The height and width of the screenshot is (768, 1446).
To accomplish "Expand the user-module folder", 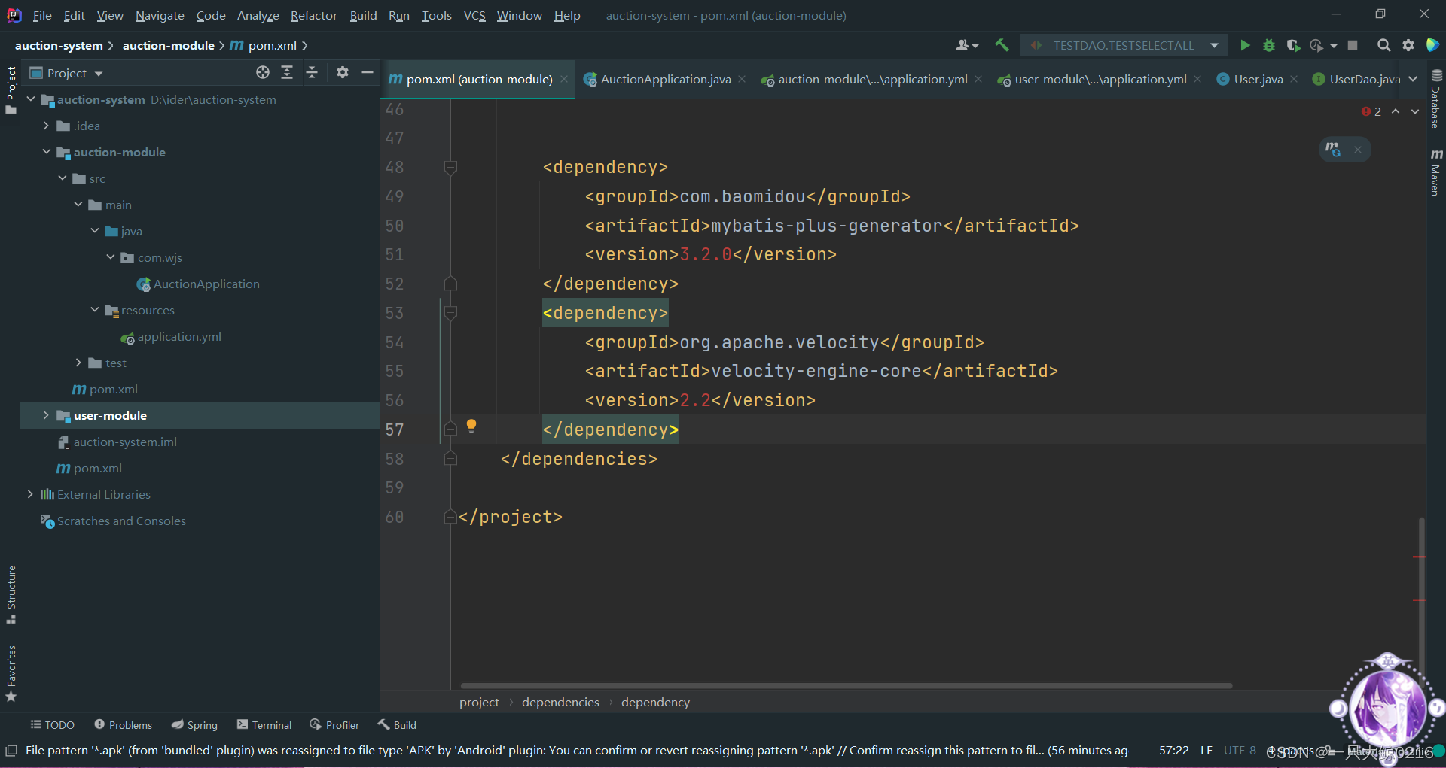I will [46, 416].
